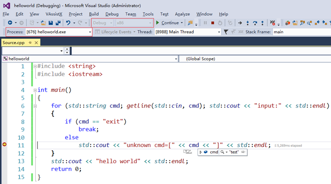Close the Source.cpp tab
Viewport: 331px width, 184px height.
(x=36, y=43)
